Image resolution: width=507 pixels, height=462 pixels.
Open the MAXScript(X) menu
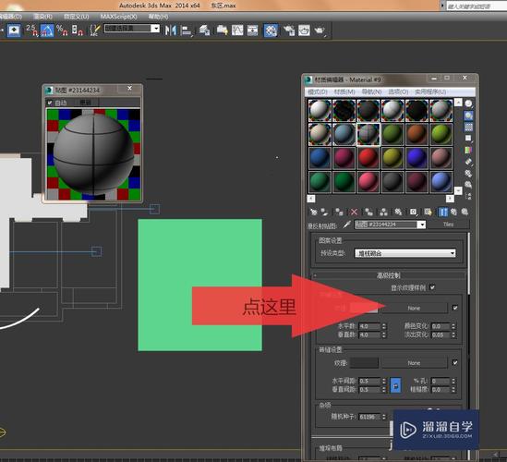pyautogui.click(x=118, y=17)
